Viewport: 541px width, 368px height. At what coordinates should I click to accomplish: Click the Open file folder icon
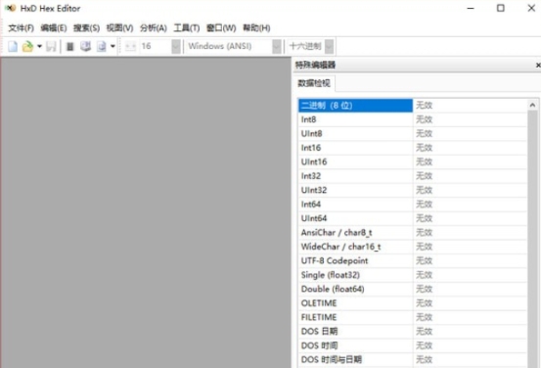pos(27,46)
